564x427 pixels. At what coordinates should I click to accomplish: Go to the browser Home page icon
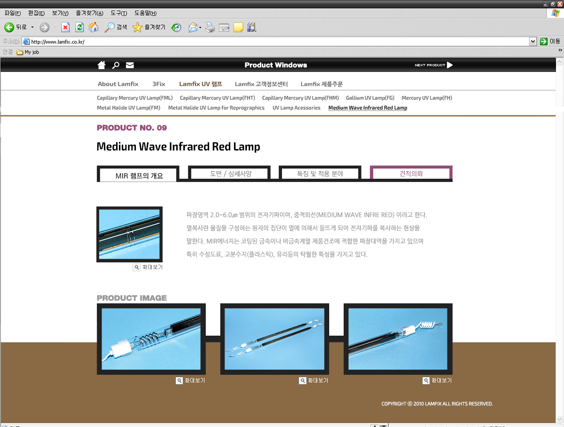tap(94, 27)
